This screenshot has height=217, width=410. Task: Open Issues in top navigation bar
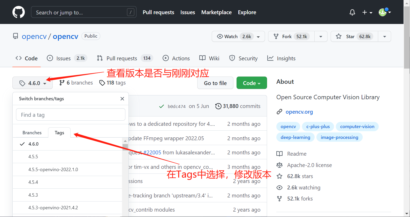(188, 12)
